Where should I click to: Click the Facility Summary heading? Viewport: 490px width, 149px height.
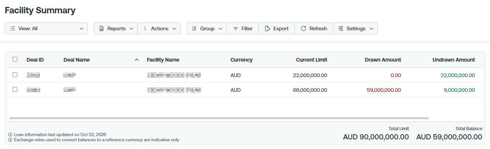coord(40,10)
